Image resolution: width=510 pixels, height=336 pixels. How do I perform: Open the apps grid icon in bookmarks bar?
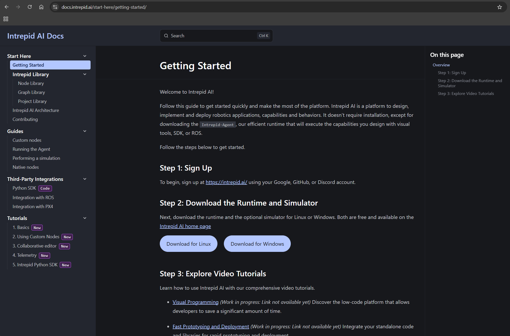6,19
